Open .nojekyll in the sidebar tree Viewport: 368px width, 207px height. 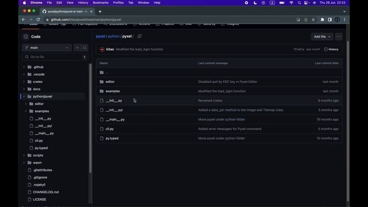[39, 185]
